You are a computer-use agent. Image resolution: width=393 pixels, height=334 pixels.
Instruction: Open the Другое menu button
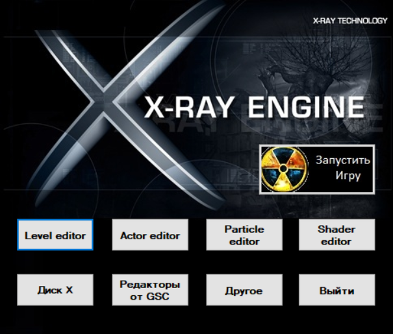(244, 290)
